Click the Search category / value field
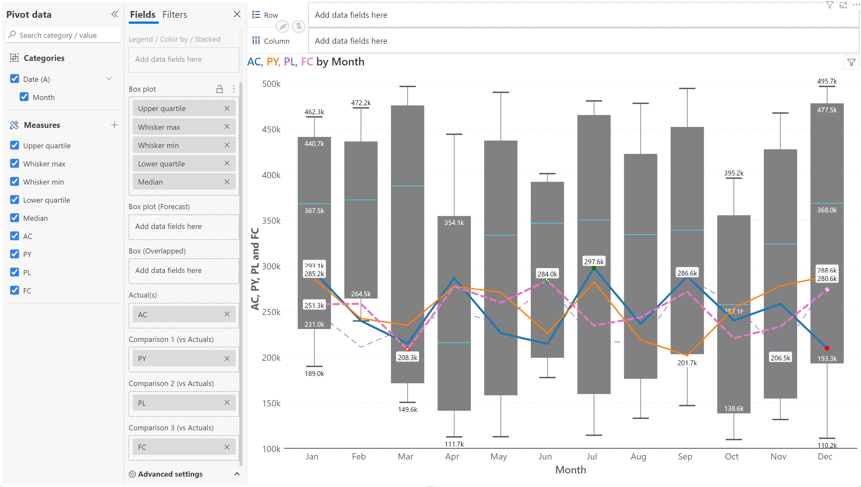Screen dimensions: 861x487 click(64, 35)
